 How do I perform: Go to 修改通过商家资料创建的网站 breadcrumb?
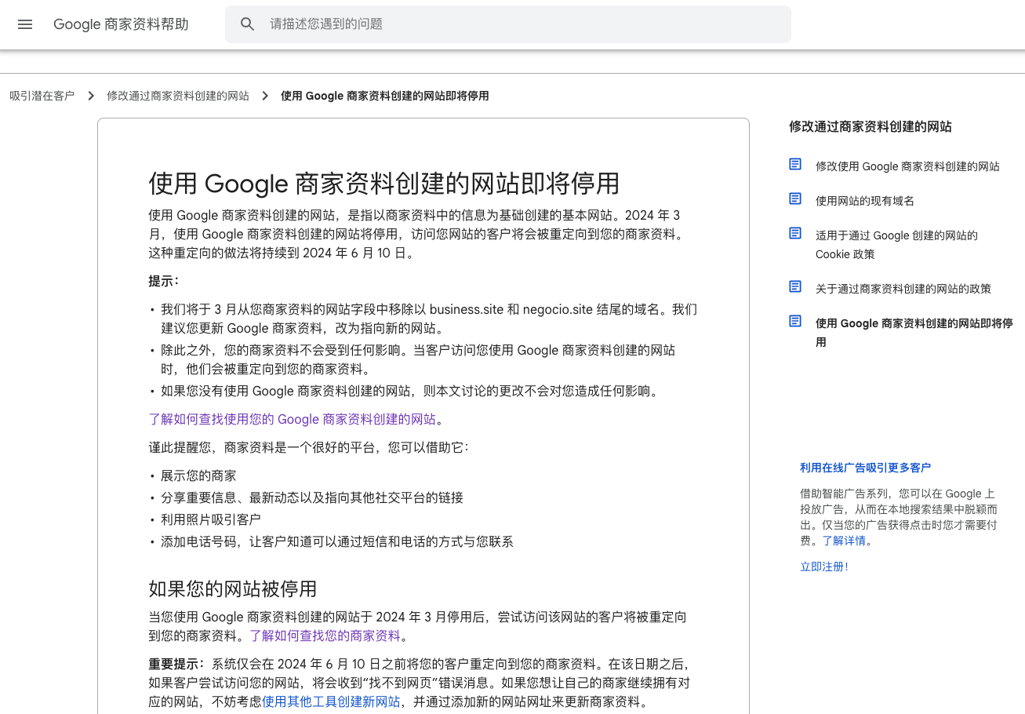tap(178, 96)
